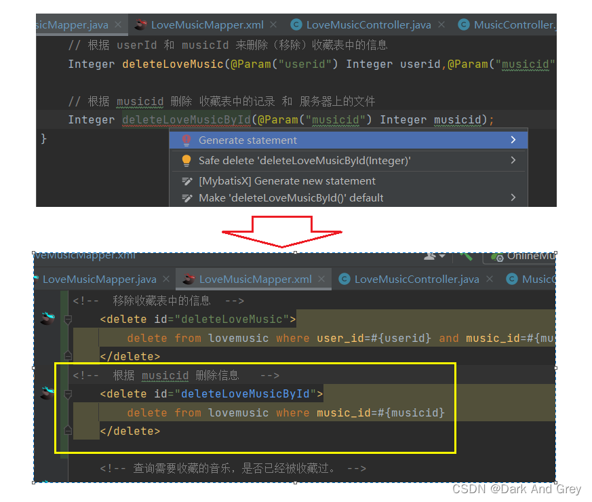The image size is (592, 502).
Task: Click id value "deleteLoveMusic" in XML
Action: coord(232,320)
